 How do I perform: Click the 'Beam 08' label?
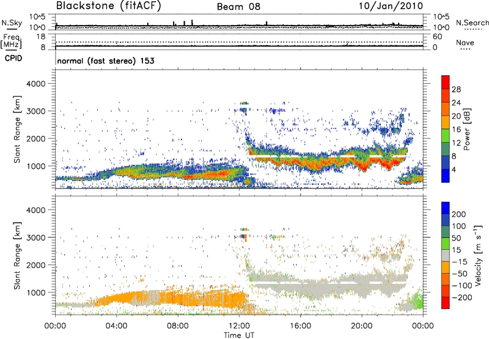[238, 7]
